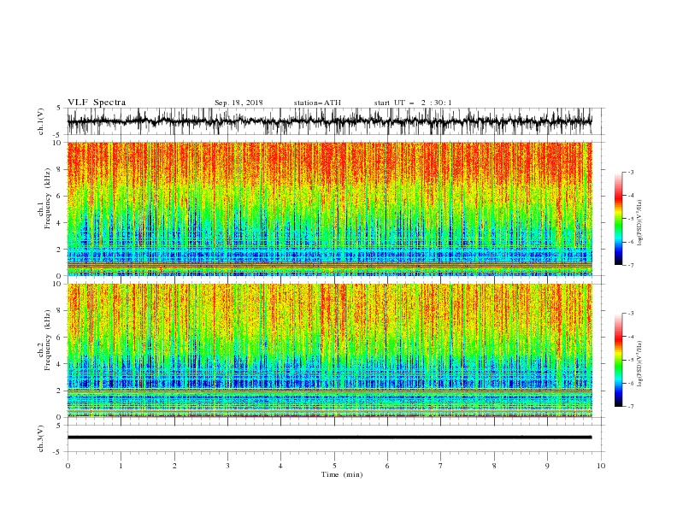Click tick label "1" on the Time axis

point(121,466)
